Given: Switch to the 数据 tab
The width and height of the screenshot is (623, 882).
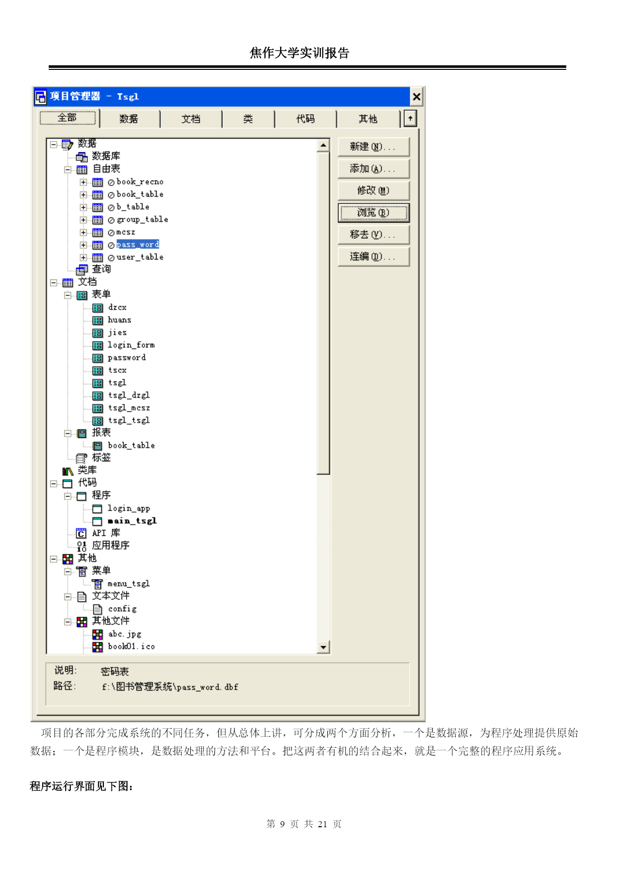Looking at the screenshot, I should (129, 119).
